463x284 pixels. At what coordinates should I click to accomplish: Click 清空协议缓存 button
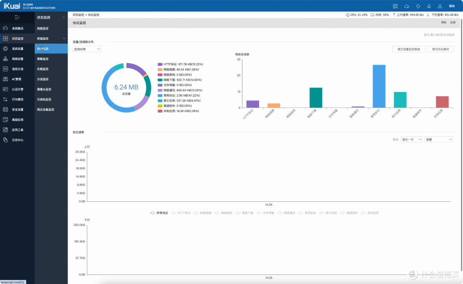440,49
